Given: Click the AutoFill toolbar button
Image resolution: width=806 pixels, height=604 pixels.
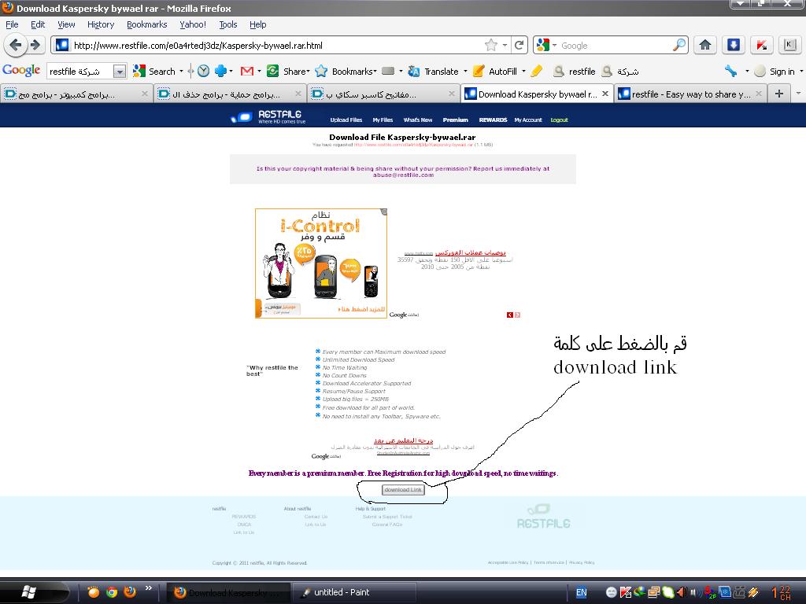Looking at the screenshot, I should tap(496, 72).
